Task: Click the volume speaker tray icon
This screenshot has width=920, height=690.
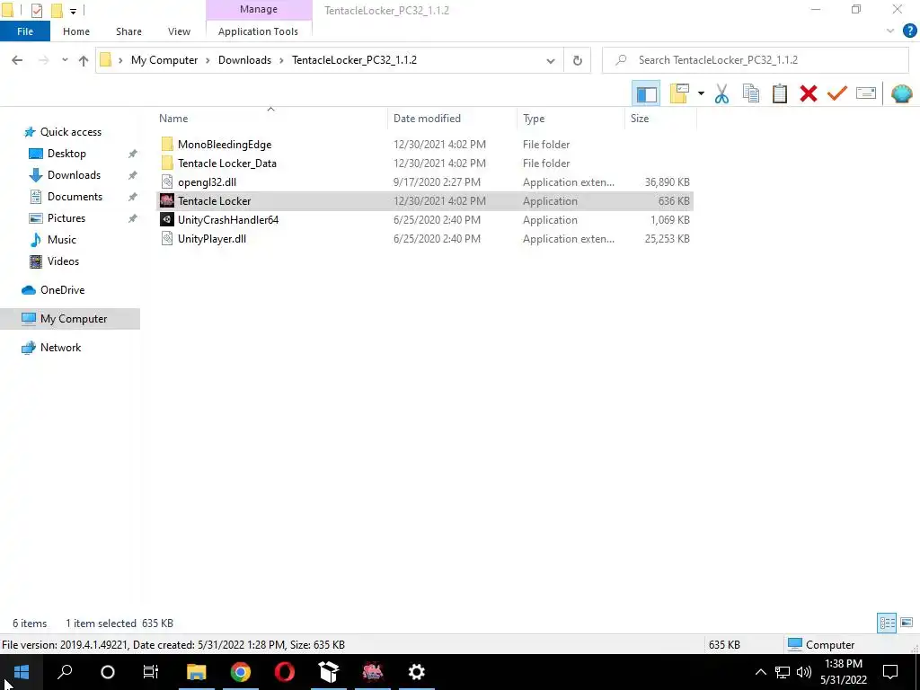Action: coord(804,672)
